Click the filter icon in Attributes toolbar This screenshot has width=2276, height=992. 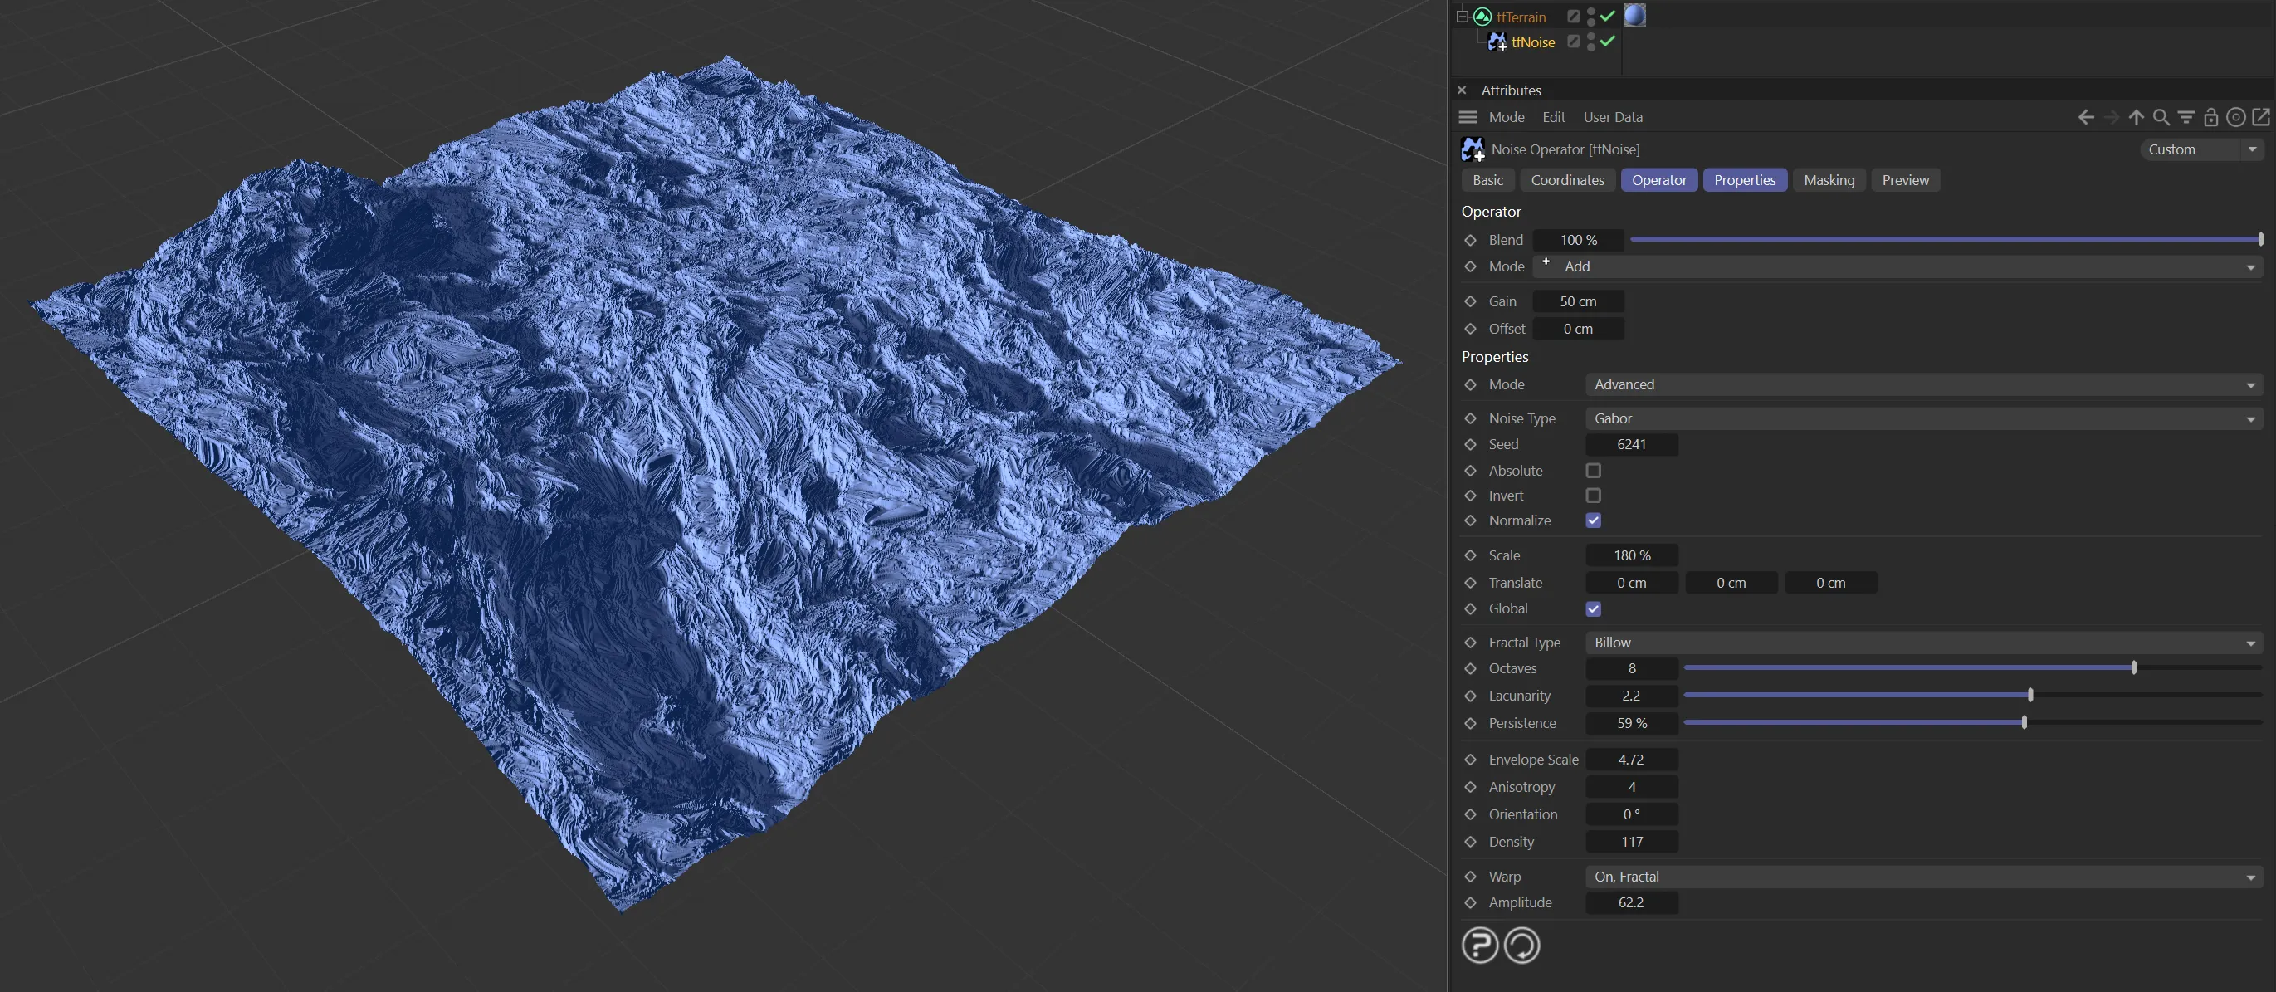pos(2186,118)
